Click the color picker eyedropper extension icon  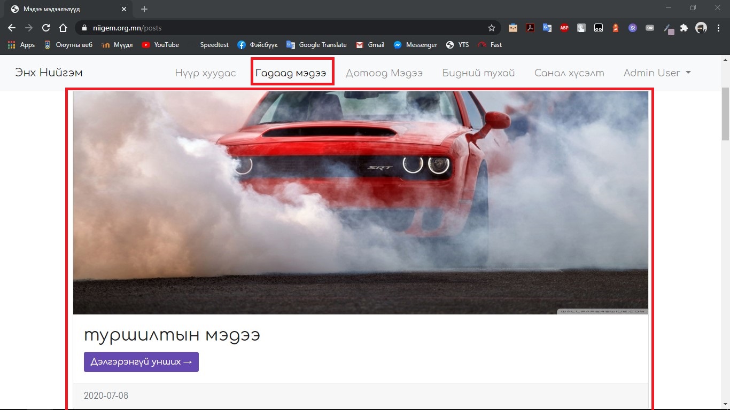[x=667, y=28]
